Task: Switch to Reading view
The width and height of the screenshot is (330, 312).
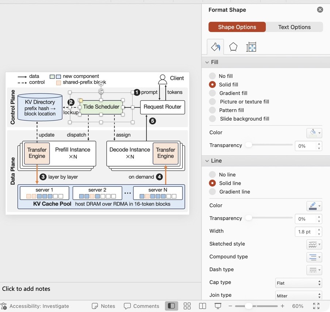Action: coord(203,306)
